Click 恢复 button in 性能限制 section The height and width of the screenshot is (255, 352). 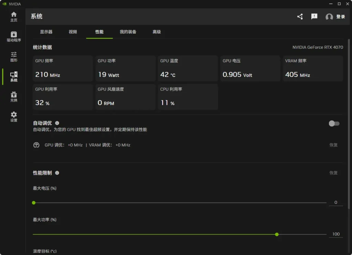[333, 173]
